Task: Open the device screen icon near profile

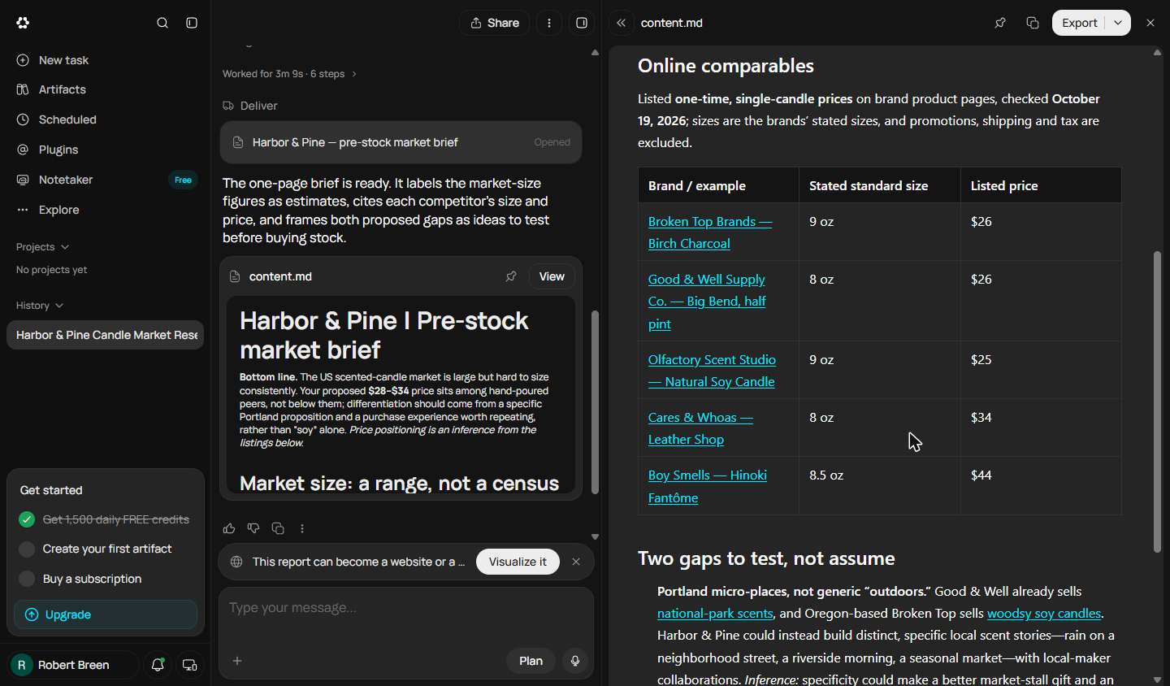Action: coord(189,665)
